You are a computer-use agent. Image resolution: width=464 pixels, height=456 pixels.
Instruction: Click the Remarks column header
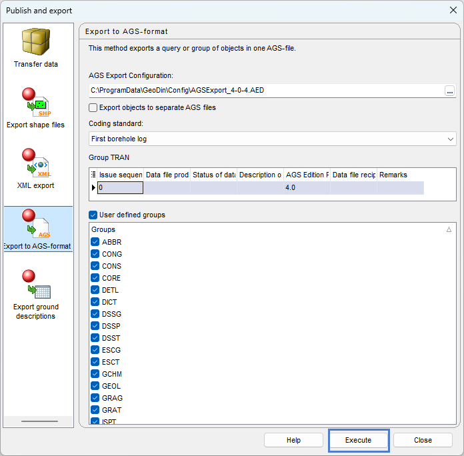400,175
